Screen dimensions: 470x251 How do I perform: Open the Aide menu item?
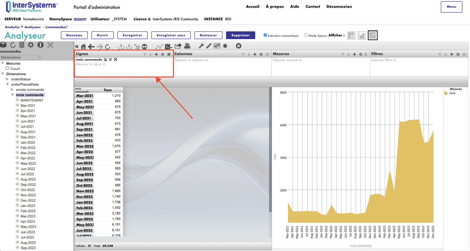point(294,6)
